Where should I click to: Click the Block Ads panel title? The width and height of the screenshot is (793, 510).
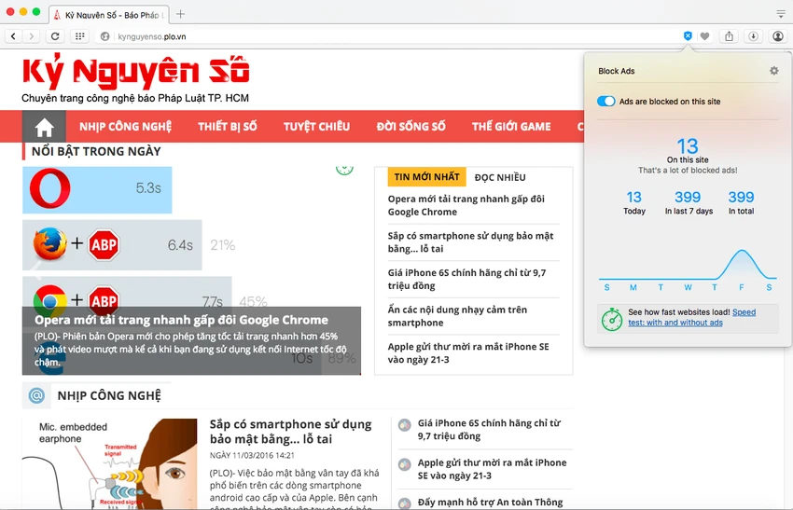click(x=616, y=71)
